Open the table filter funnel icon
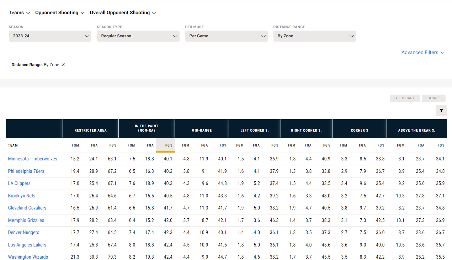Image resolution: width=452 pixels, height=260 pixels. pyautogui.click(x=441, y=111)
